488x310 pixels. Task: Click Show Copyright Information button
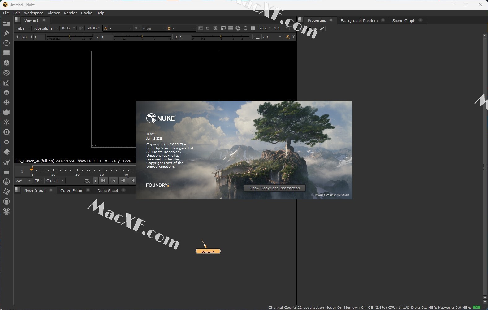click(x=274, y=188)
